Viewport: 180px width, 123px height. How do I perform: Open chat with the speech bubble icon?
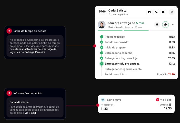point(163,12)
